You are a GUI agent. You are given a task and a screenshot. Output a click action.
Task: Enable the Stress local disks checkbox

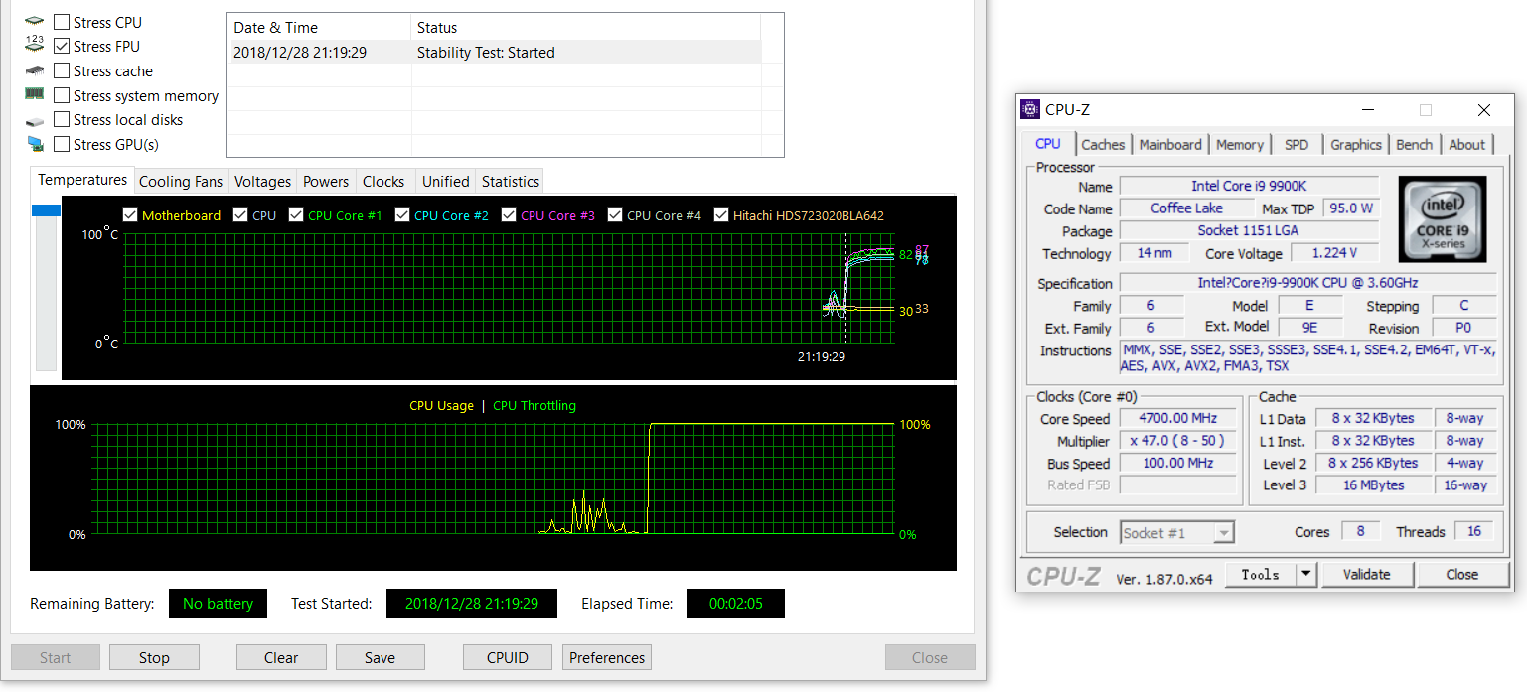[x=62, y=119]
